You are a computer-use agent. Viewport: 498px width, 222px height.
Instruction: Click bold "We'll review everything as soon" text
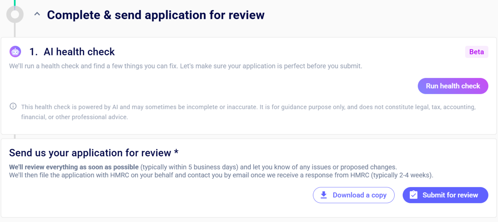pos(74,167)
